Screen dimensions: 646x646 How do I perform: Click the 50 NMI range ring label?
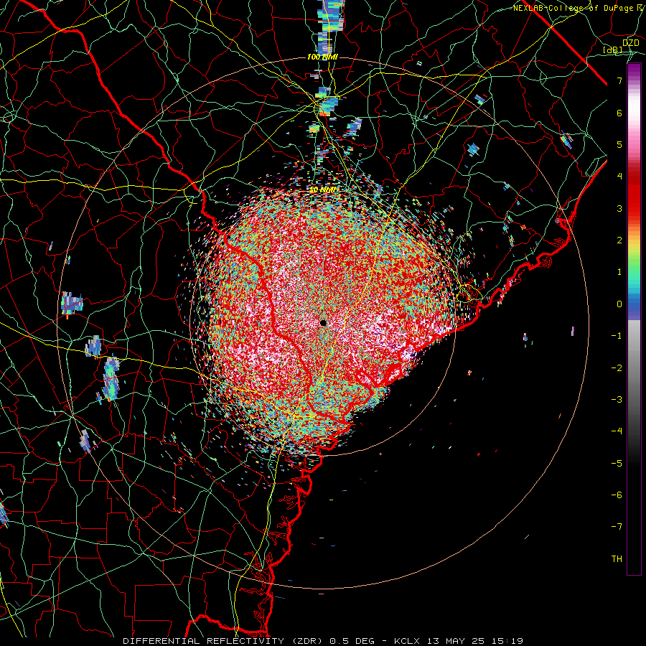(x=322, y=190)
